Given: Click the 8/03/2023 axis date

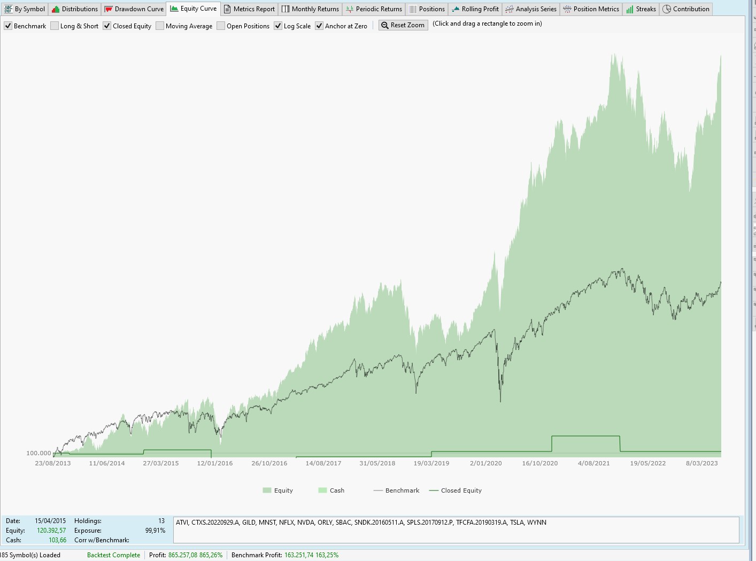Looking at the screenshot, I should point(702,463).
